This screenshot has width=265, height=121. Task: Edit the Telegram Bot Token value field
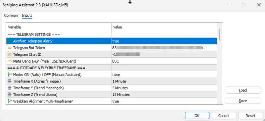pos(164,48)
